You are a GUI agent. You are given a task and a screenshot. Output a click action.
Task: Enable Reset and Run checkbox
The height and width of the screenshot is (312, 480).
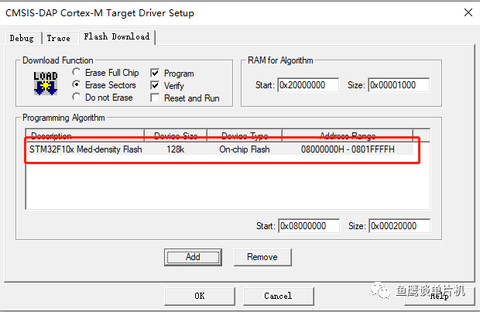(x=155, y=98)
